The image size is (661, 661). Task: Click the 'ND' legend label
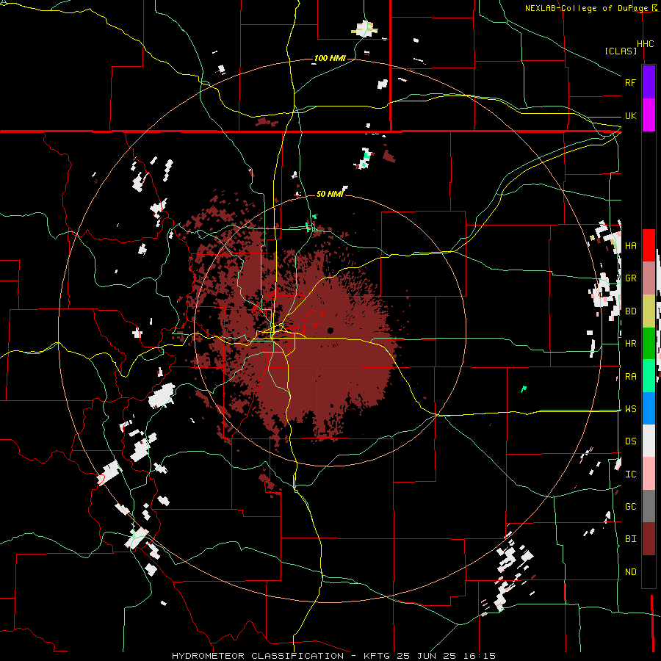[x=630, y=572]
